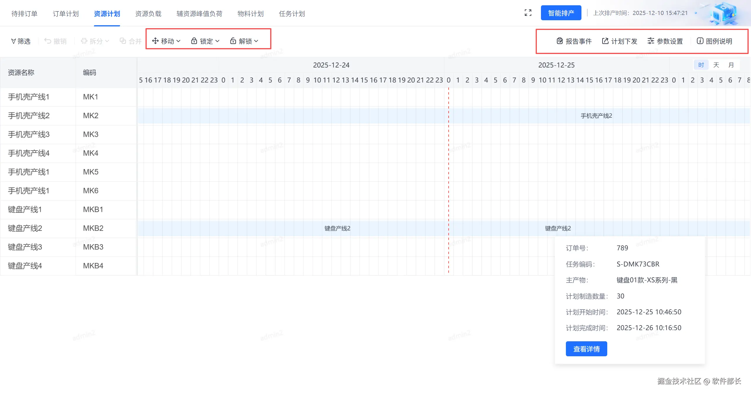Image resolution: width=751 pixels, height=395 pixels.
Task: Switch timeline scale to Day (天)
Action: (716, 65)
